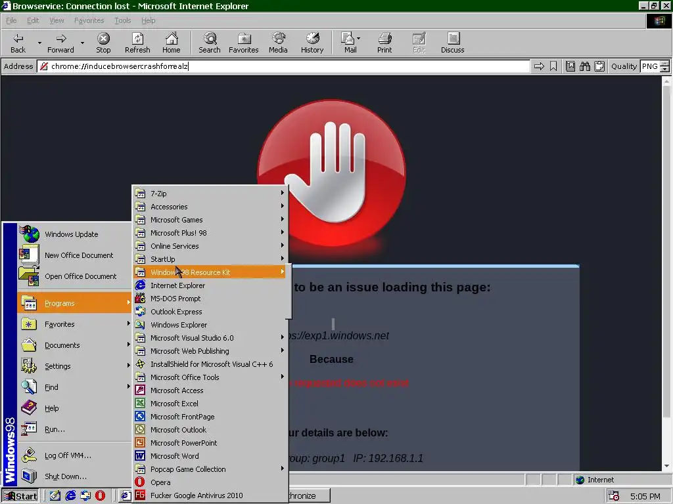Open the Tools menu
This screenshot has height=504, width=673.
(122, 20)
